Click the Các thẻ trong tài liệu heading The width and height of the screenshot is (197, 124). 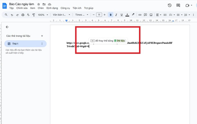[18, 36]
